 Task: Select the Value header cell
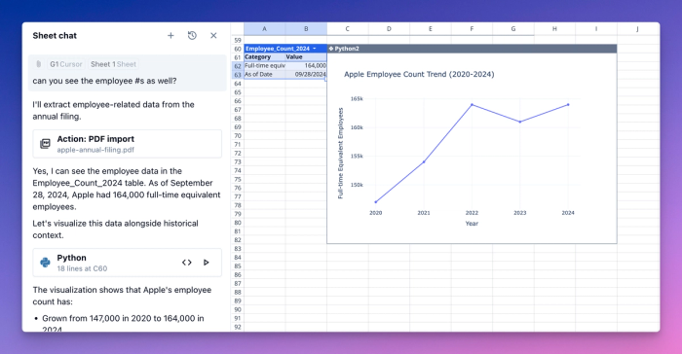(306, 57)
